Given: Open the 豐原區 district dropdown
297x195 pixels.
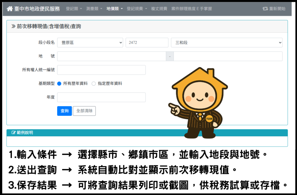Looking at the screenshot, I should pos(90,43).
